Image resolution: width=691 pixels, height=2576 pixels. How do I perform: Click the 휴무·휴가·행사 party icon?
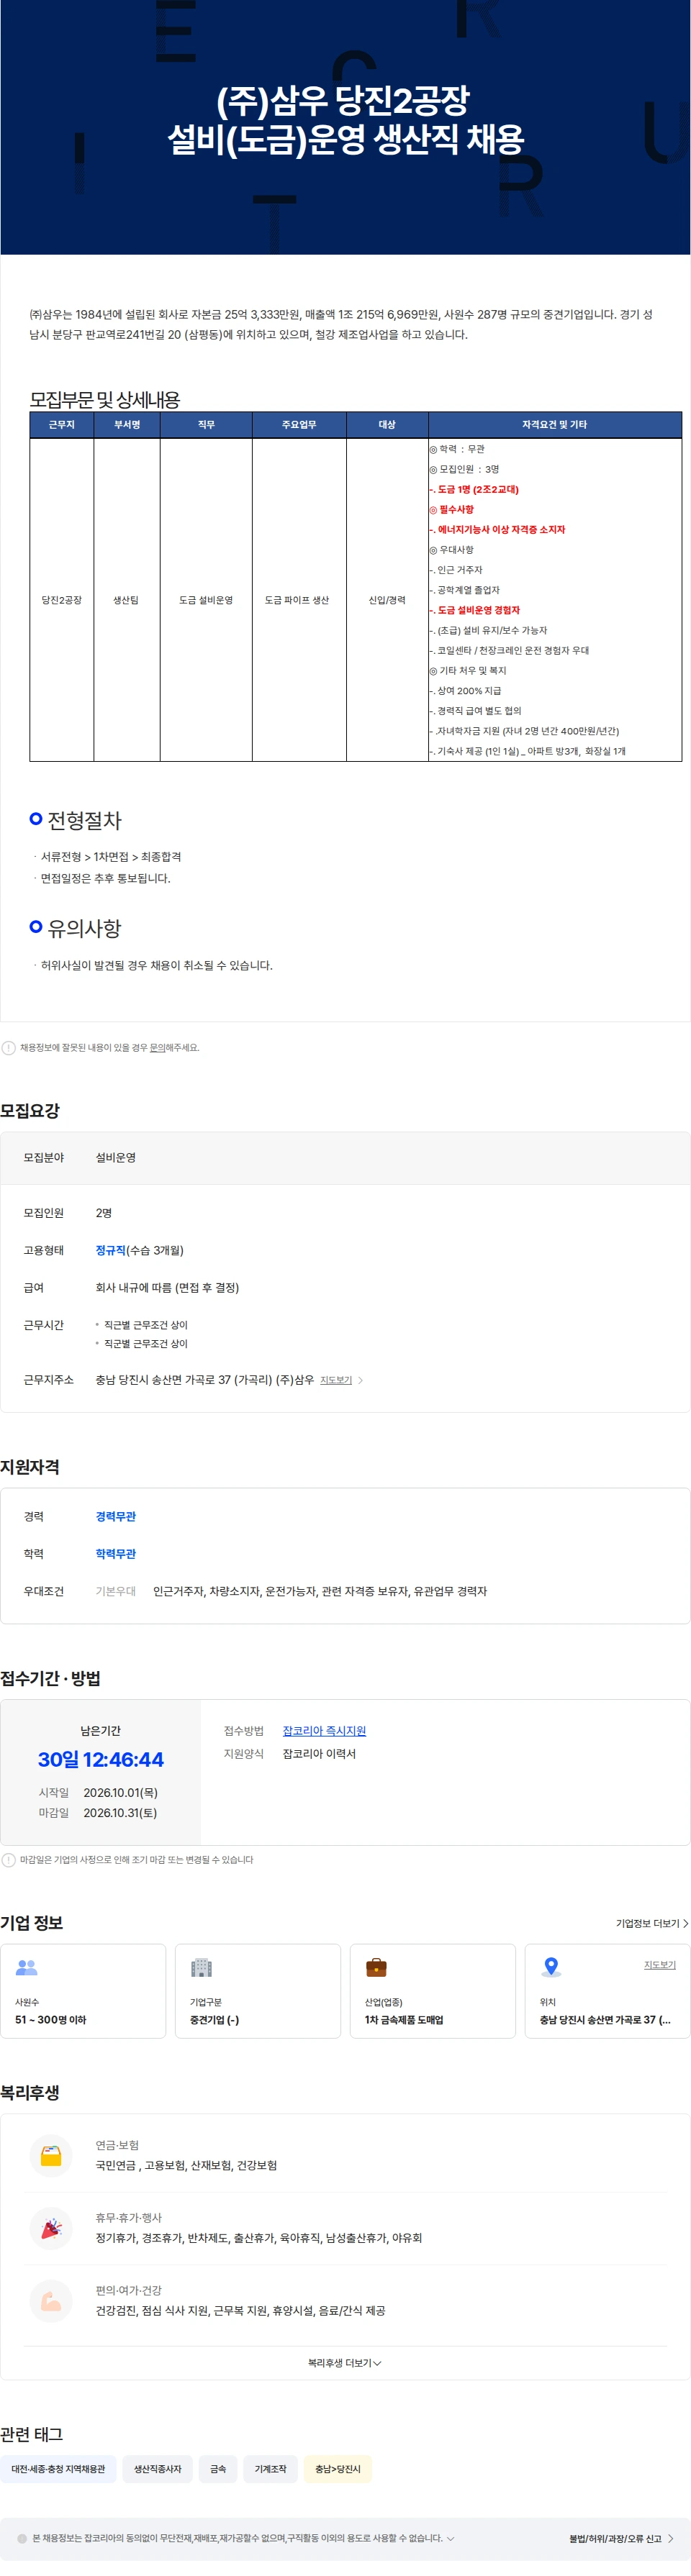[x=51, y=2229]
